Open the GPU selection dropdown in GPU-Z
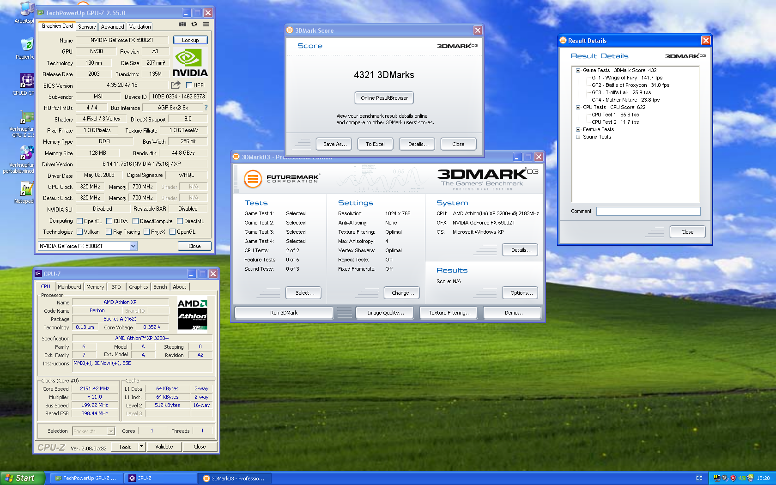 (133, 246)
